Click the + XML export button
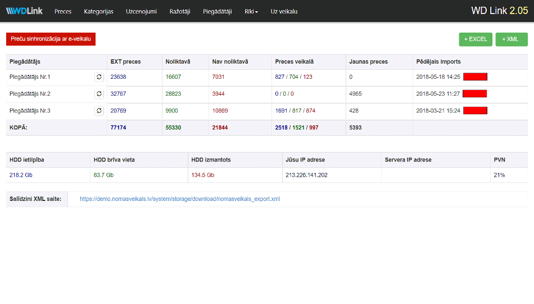The image size is (534, 304). 511,39
